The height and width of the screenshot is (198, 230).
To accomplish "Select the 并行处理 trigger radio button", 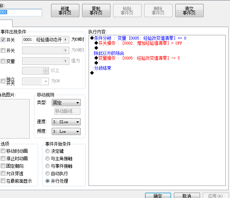I will click(47, 181).
